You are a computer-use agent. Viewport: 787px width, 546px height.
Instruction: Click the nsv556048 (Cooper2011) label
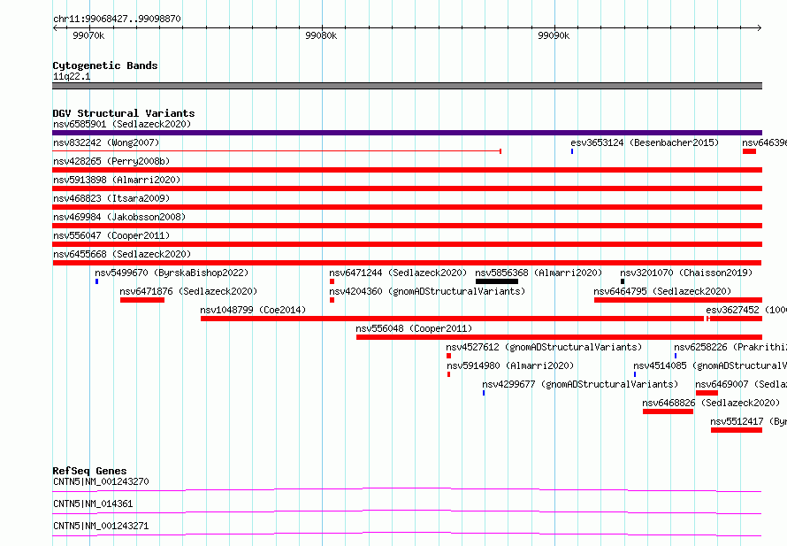coord(414,328)
